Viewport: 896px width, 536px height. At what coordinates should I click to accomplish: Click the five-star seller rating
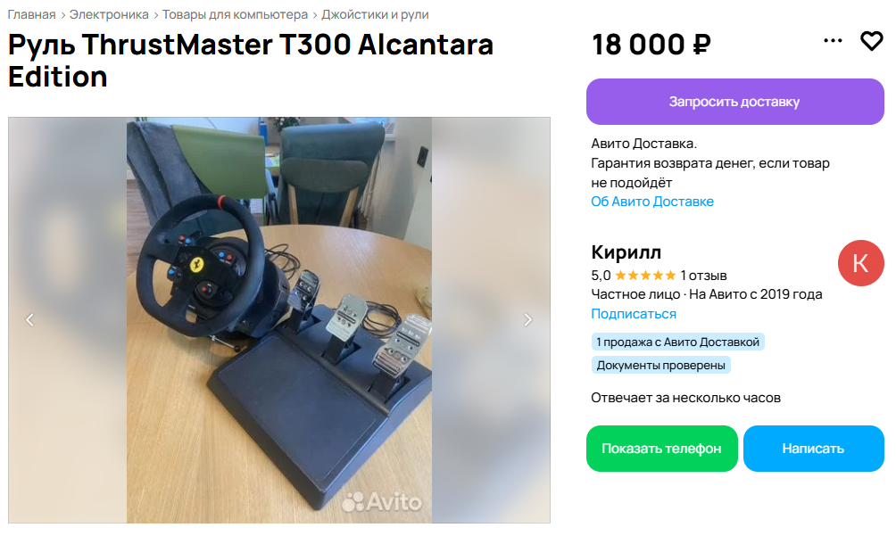pyautogui.click(x=645, y=276)
